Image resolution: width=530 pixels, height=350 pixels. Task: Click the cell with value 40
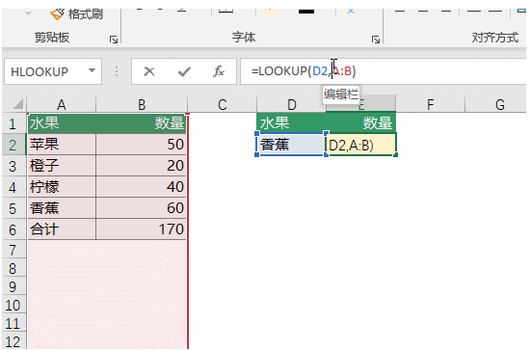[141, 187]
